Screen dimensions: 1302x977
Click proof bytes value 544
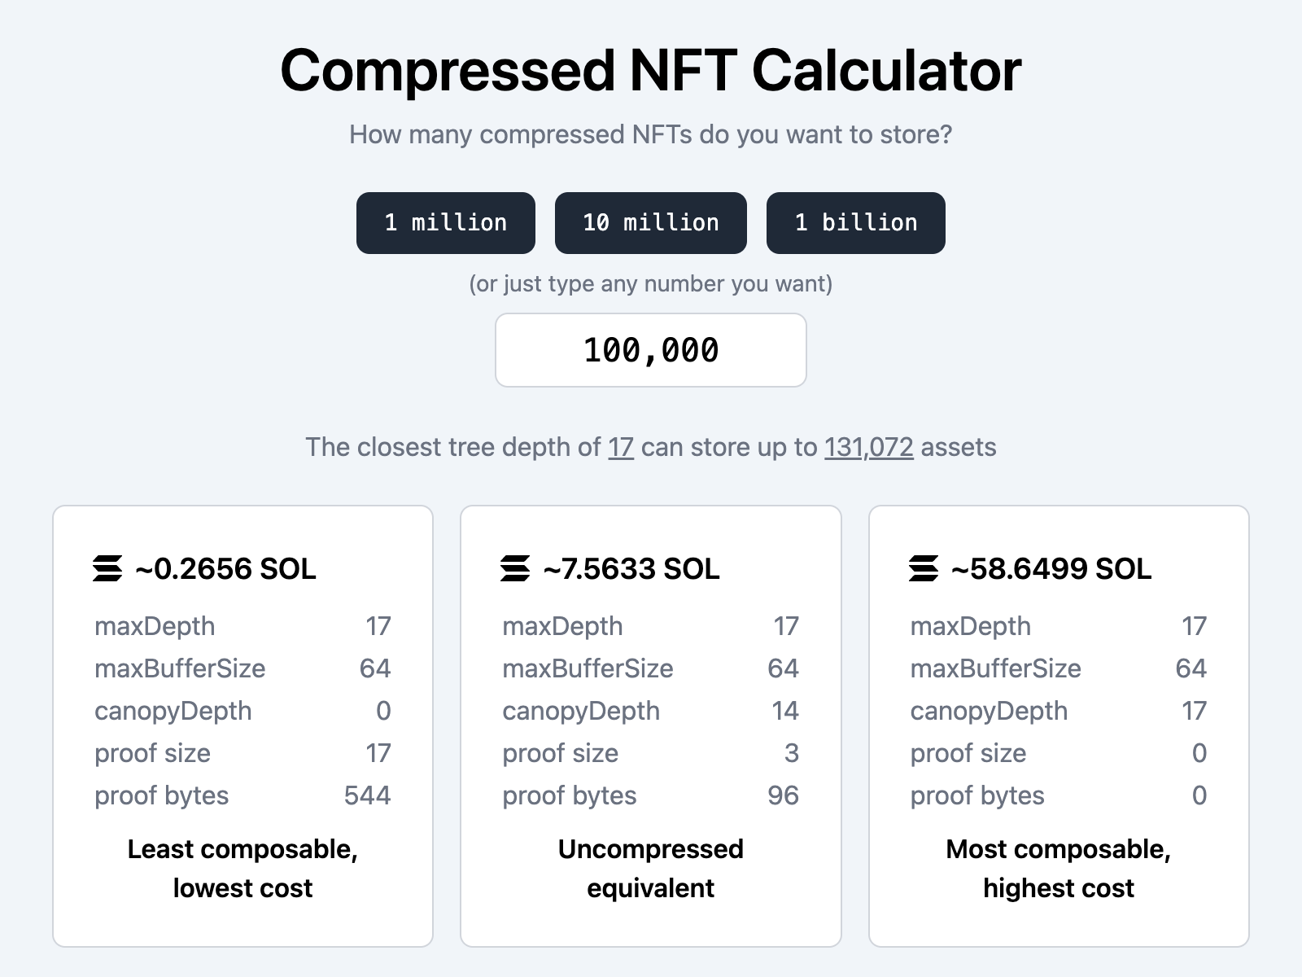point(367,795)
